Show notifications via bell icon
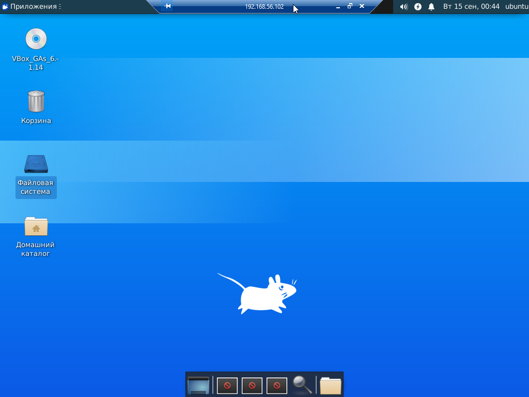529x397 pixels. click(431, 7)
